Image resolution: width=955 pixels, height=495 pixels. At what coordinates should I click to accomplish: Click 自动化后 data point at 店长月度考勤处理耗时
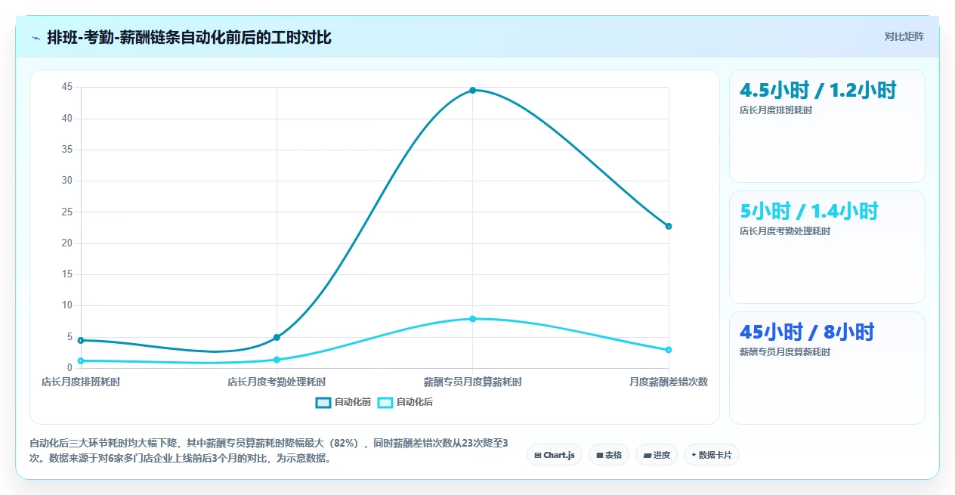[x=277, y=360]
